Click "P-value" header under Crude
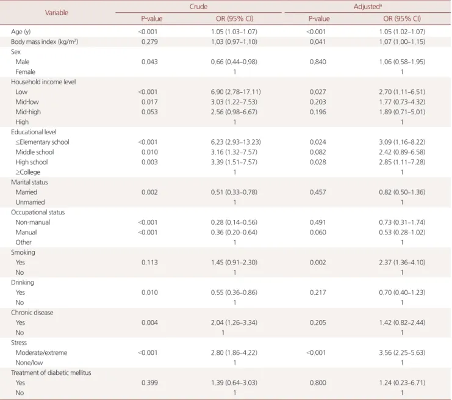The height and width of the screenshot is (400, 452). tap(152, 19)
